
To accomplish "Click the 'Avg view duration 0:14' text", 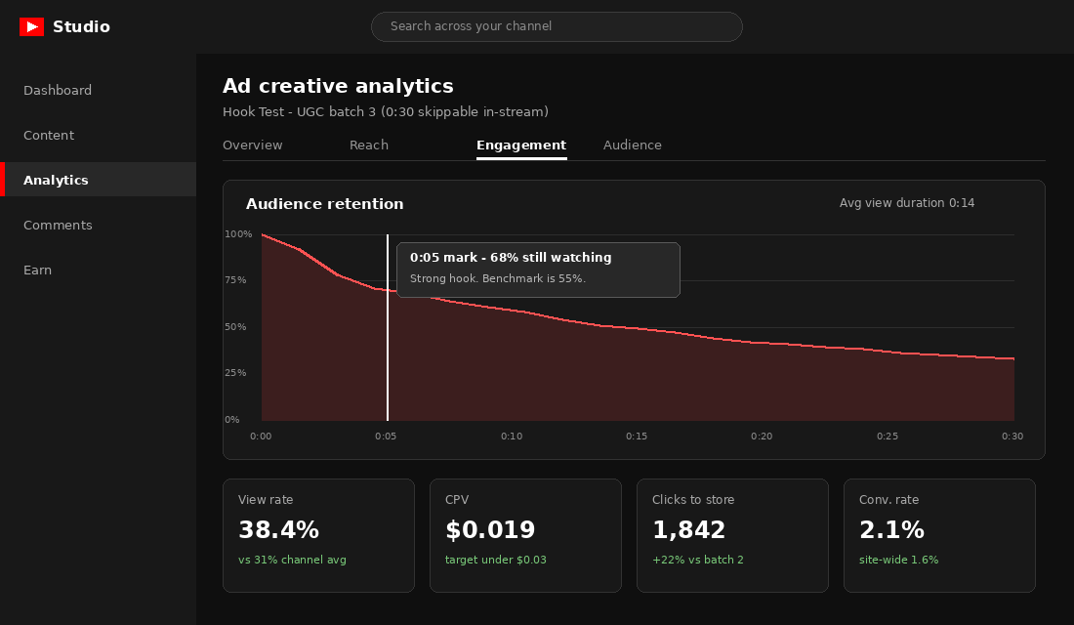I will point(907,203).
